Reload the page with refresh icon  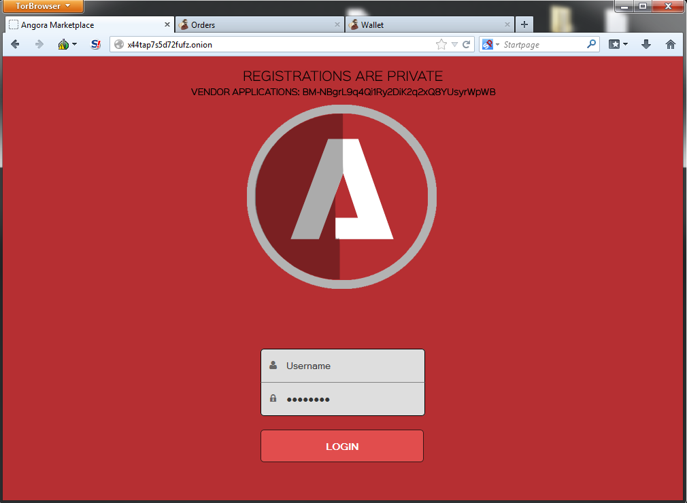point(466,44)
